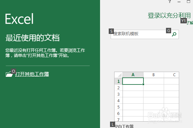The width and height of the screenshot is (193, 128).
Task: Click the 打开其他工作簿 link
Action: click(32, 74)
